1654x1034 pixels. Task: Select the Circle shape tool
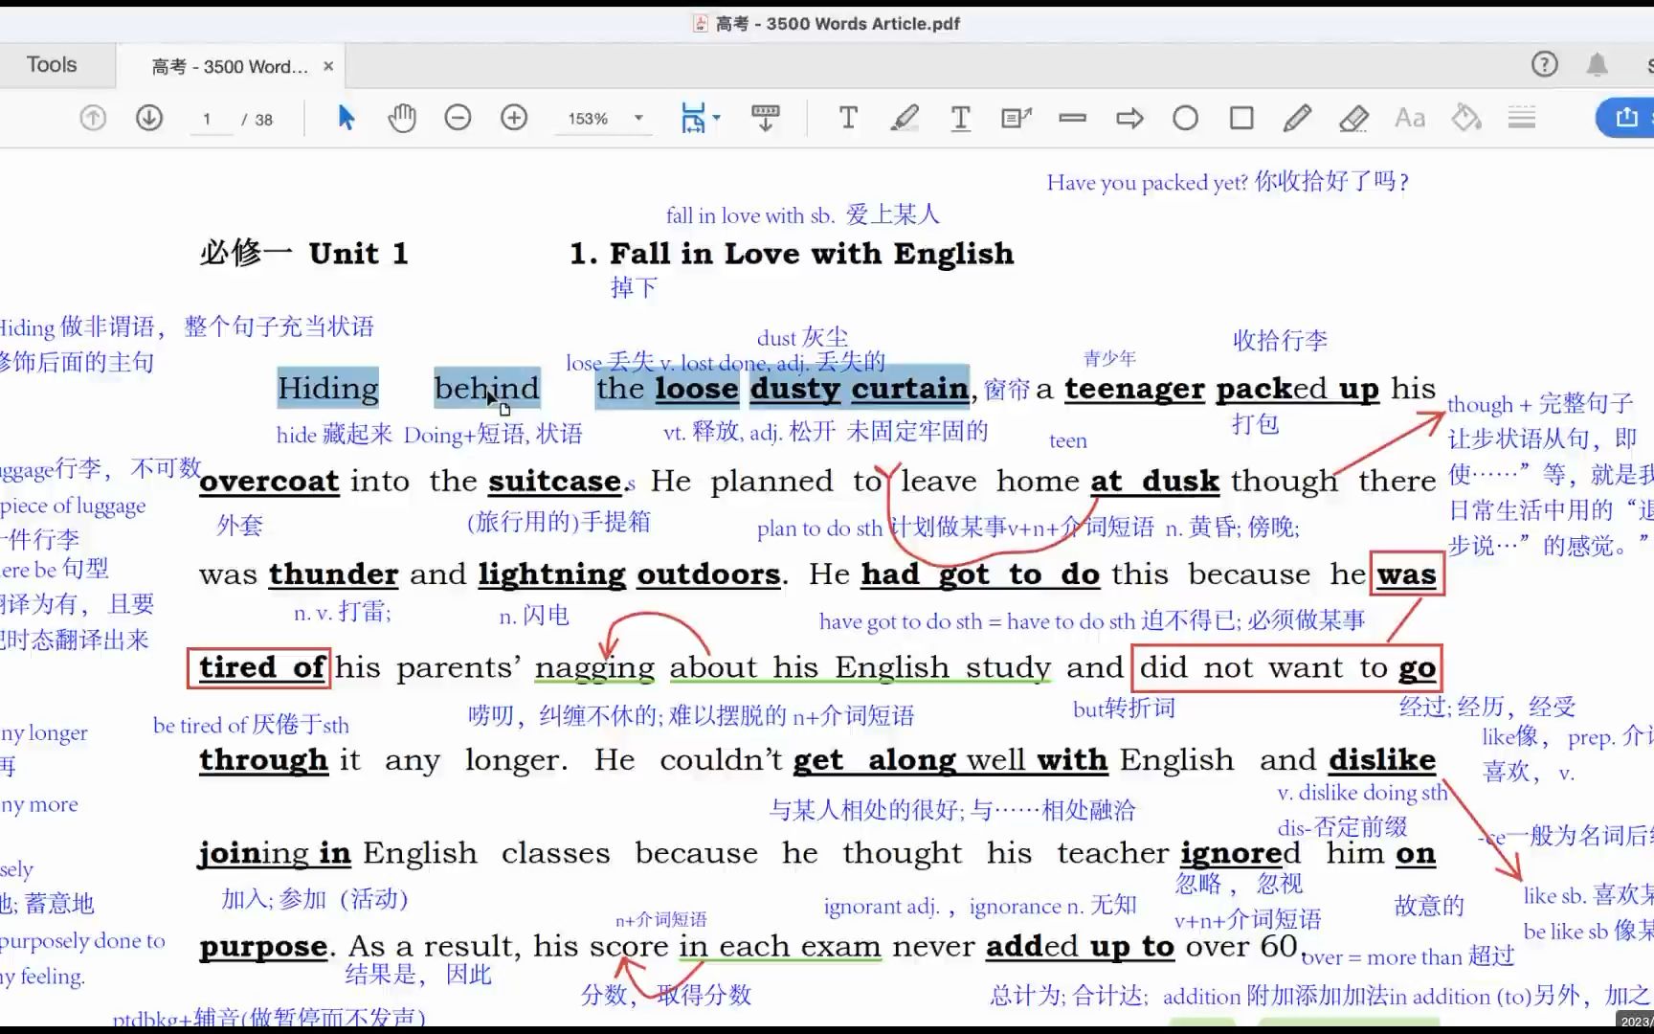coord(1185,118)
